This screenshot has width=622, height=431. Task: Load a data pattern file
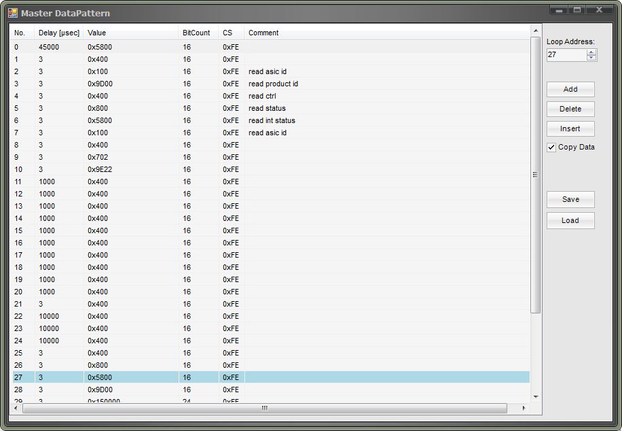click(570, 220)
